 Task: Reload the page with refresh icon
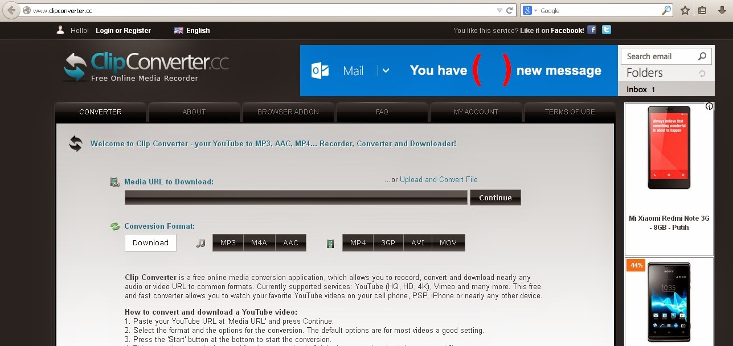[510, 10]
